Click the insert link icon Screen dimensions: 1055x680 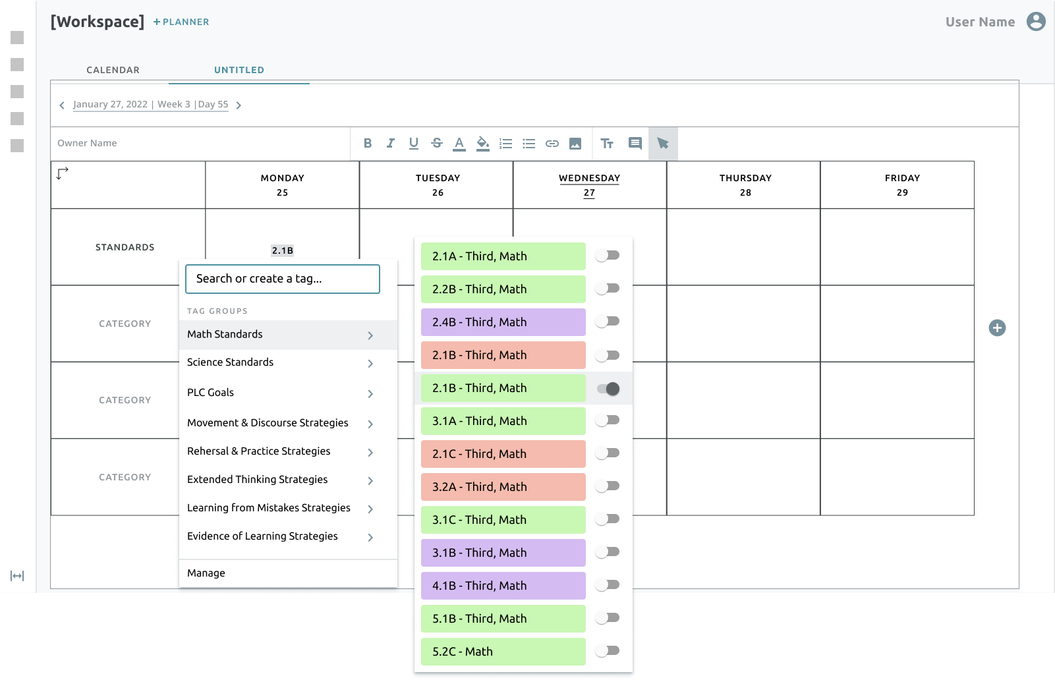click(x=552, y=143)
